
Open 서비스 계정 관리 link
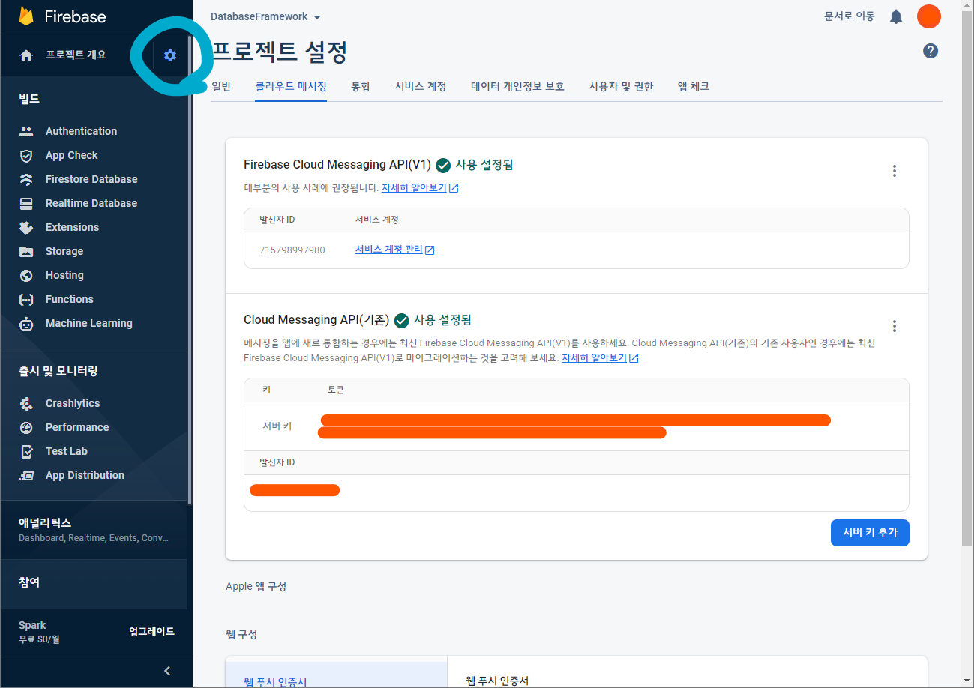(394, 250)
